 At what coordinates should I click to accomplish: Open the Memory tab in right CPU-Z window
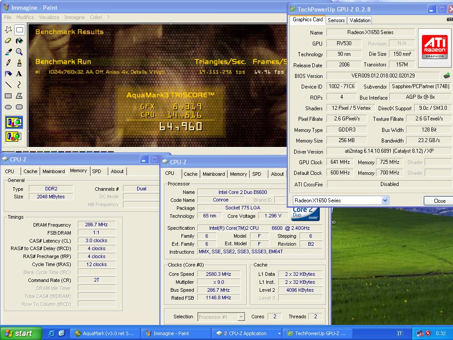pos(238,174)
